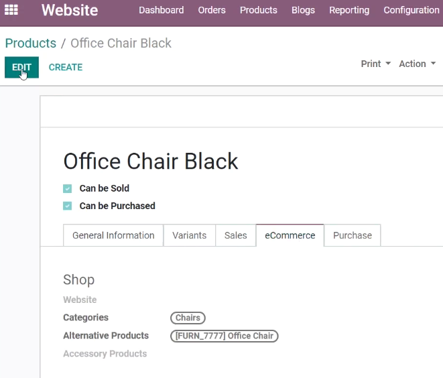The height and width of the screenshot is (378, 443).
Task: Open the Products top menu
Action: (x=259, y=10)
